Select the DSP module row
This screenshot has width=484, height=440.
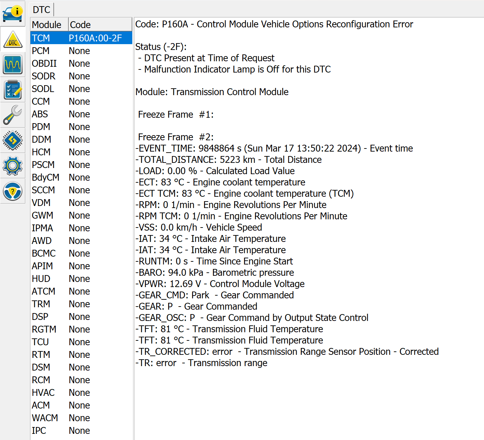pyautogui.click(x=81, y=316)
